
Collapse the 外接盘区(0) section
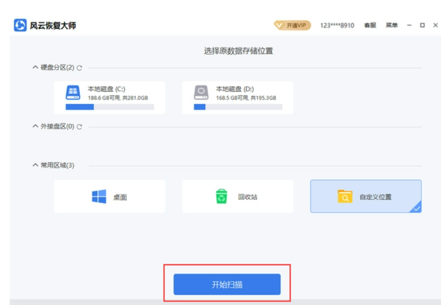point(36,127)
